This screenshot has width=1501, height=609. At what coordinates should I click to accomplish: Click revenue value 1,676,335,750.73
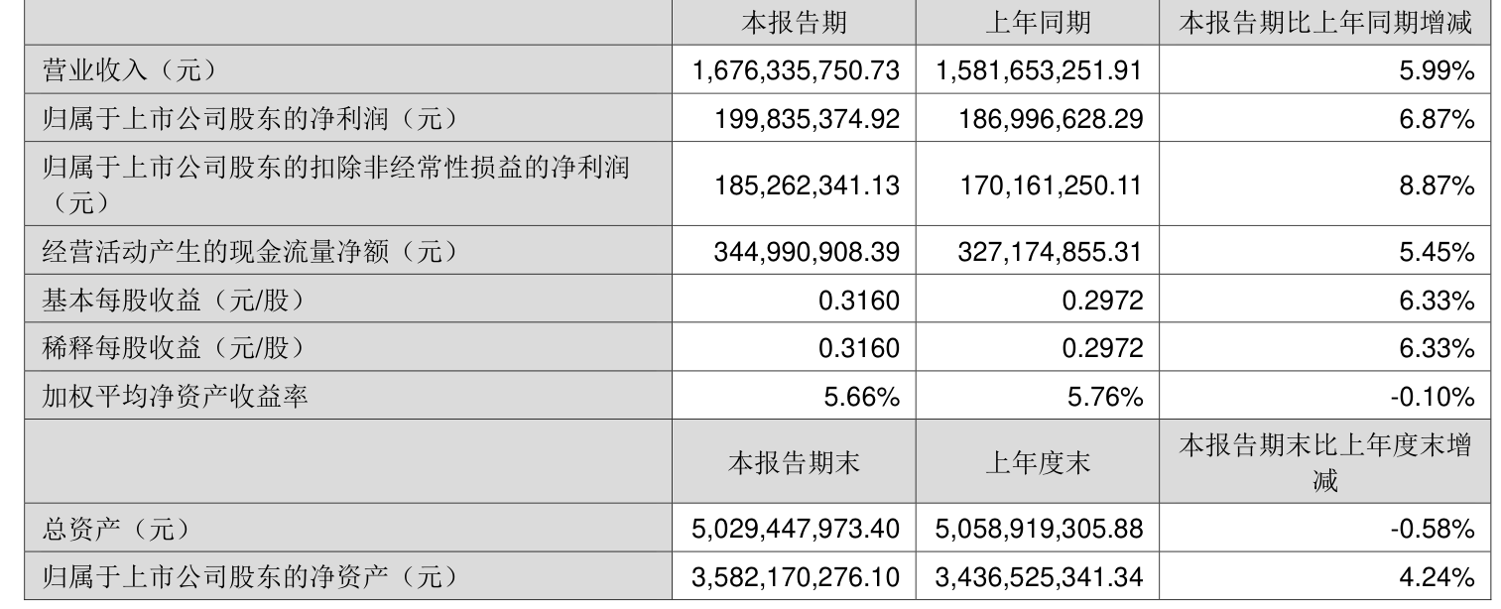[x=796, y=69]
